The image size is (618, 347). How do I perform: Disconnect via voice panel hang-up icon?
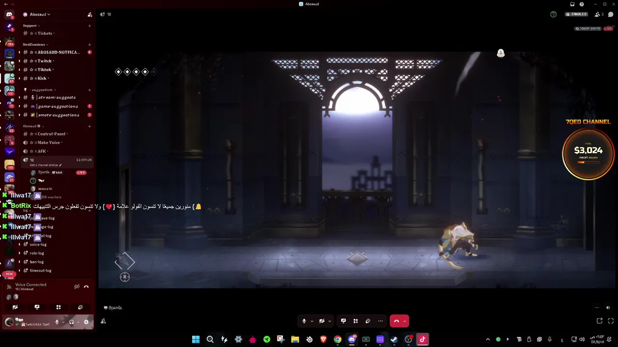[x=86, y=286]
